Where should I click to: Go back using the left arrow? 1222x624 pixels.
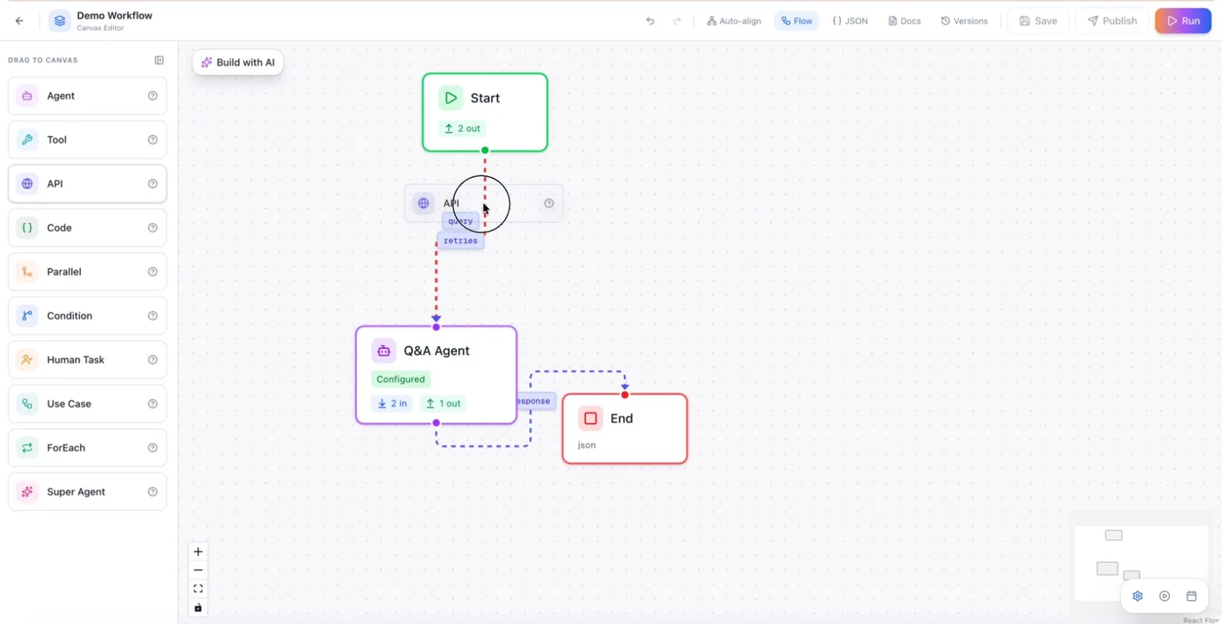(x=19, y=21)
